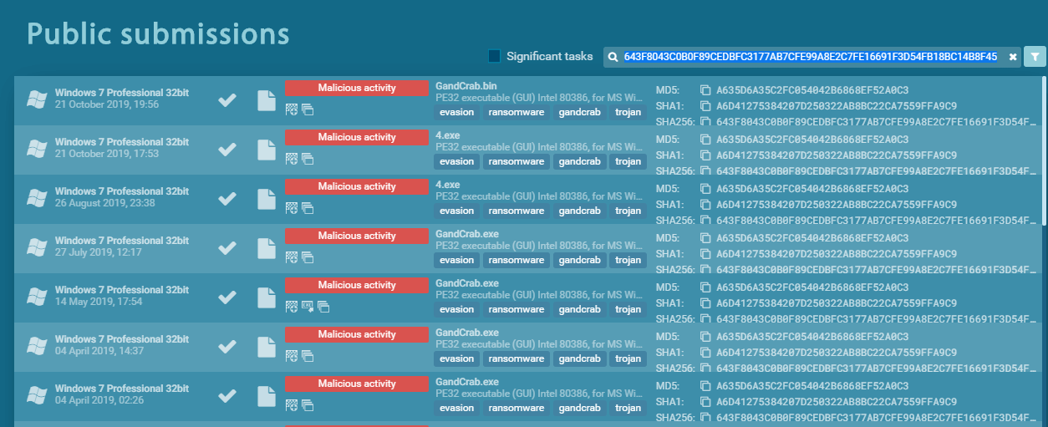Select ransomware tag in GandCrab.bin row
The height and width of the screenshot is (427, 1048).
tap(516, 113)
